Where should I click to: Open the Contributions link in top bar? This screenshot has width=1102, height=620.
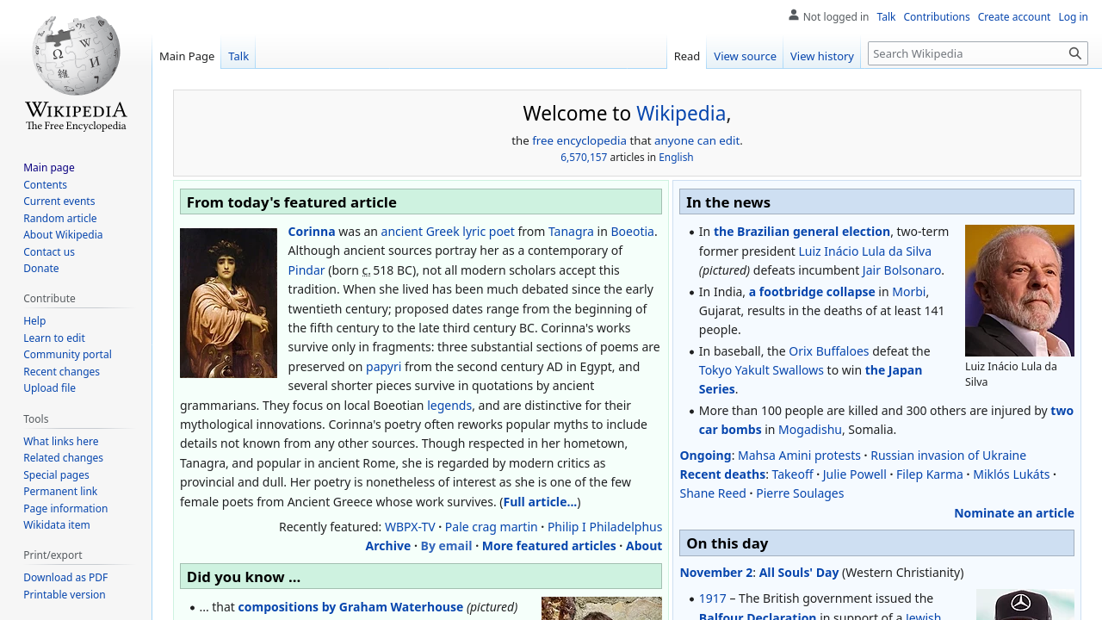[937, 16]
